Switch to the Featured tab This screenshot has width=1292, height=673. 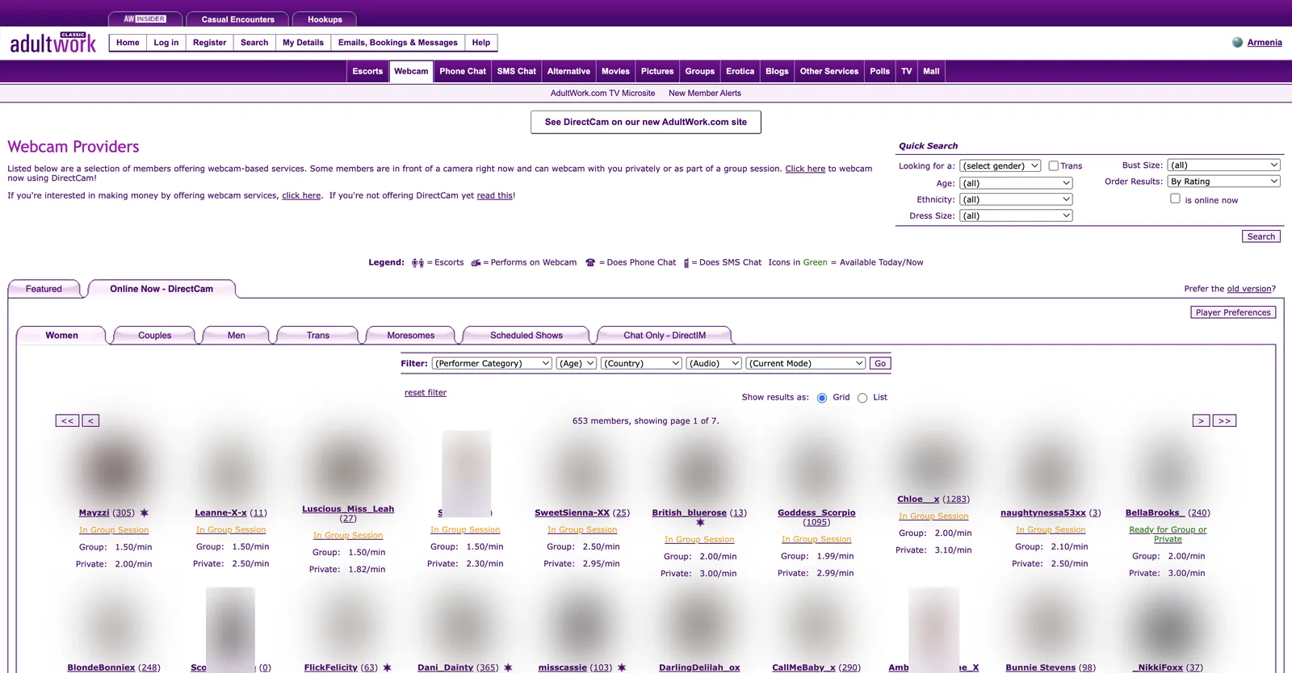[x=44, y=289]
